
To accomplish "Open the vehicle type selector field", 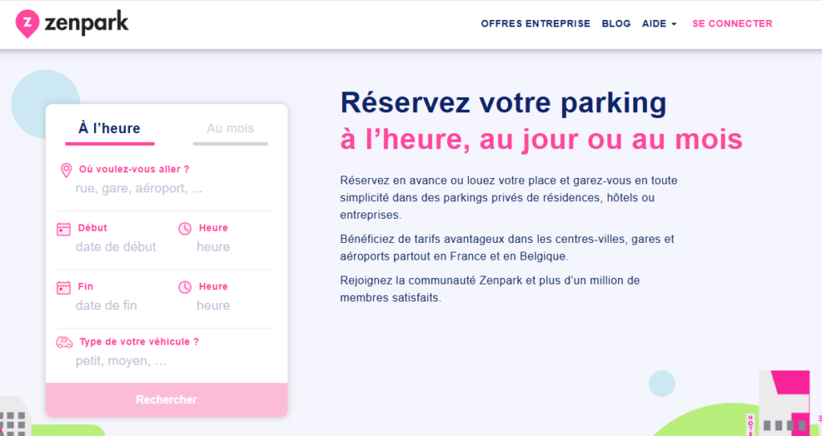I will point(122,361).
